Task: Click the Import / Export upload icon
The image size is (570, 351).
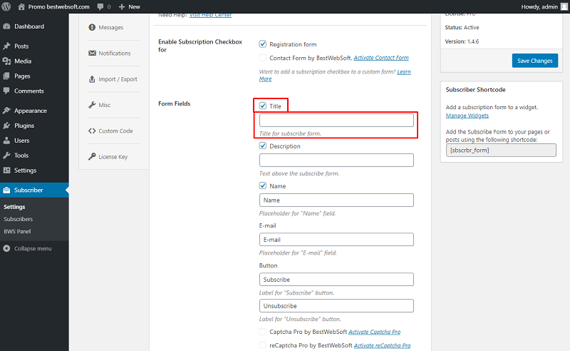Action: tap(92, 79)
